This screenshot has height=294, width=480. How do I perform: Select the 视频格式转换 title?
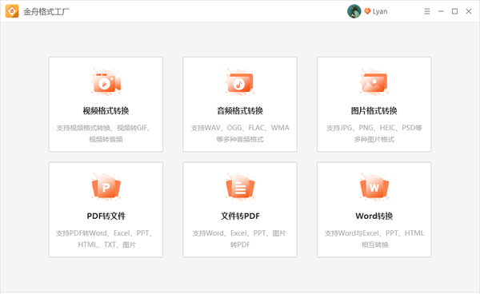106,110
